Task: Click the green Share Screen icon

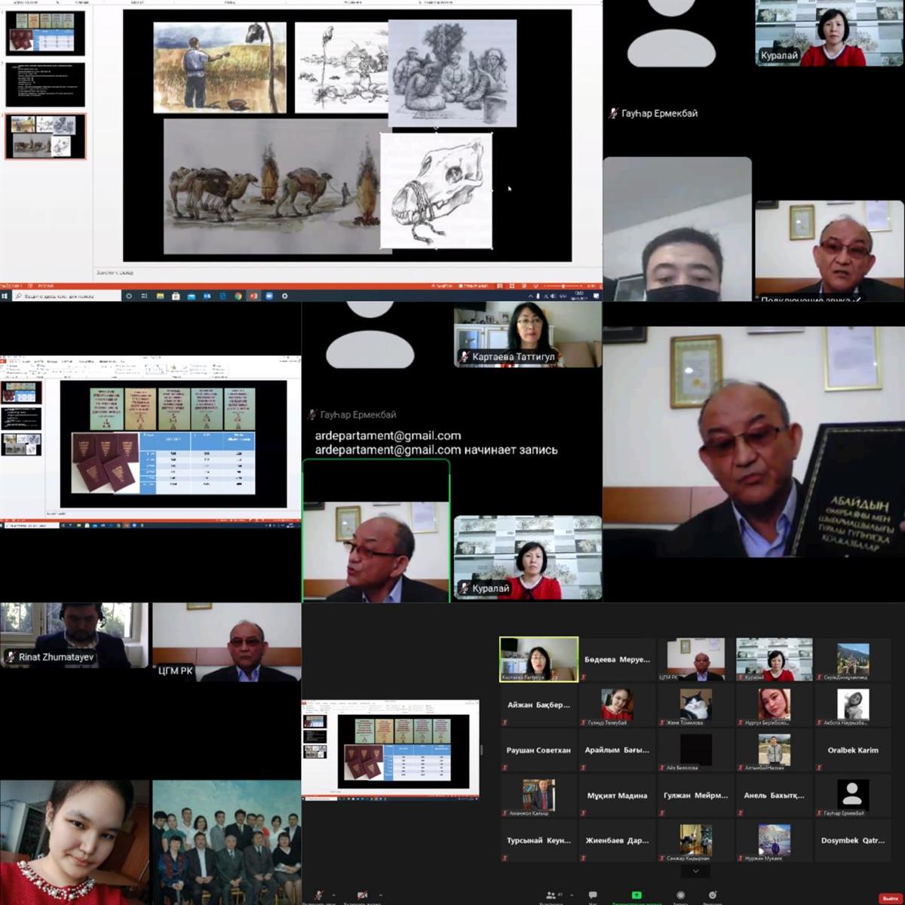Action: pyautogui.click(x=637, y=895)
